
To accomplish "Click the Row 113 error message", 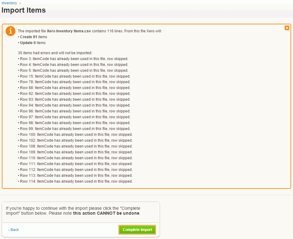I will pos(75,176).
